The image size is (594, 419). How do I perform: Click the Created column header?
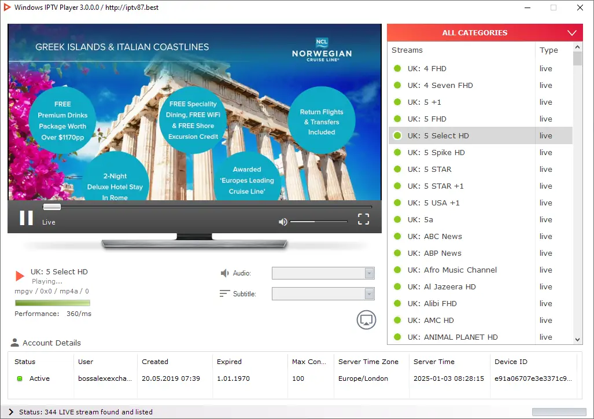[x=155, y=362]
